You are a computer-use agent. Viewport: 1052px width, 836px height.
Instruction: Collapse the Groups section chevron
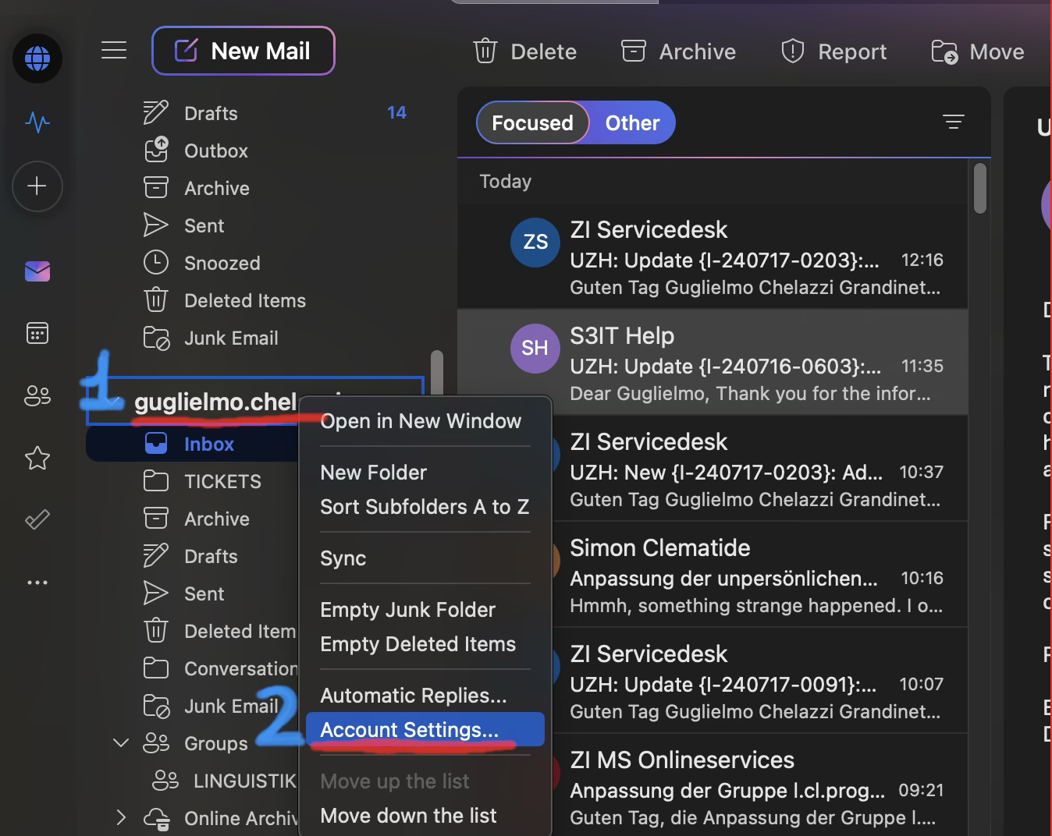pos(121,742)
